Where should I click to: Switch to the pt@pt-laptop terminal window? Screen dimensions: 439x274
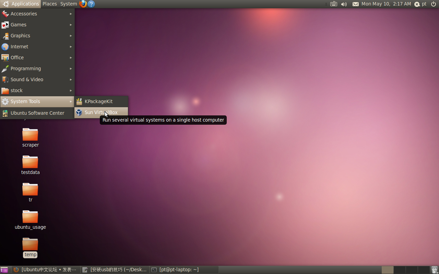tap(184, 270)
